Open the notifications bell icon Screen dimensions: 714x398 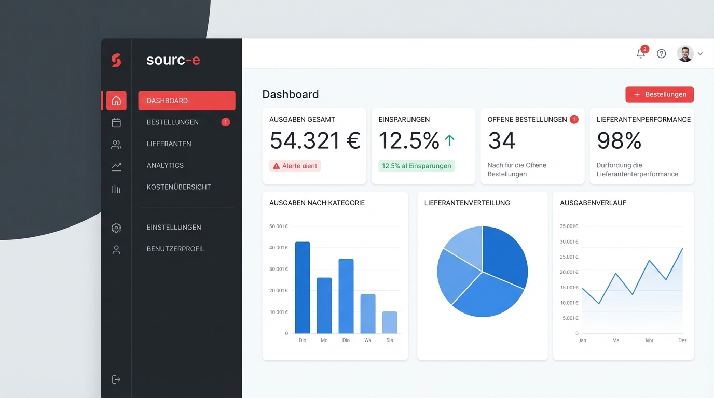pyautogui.click(x=641, y=53)
